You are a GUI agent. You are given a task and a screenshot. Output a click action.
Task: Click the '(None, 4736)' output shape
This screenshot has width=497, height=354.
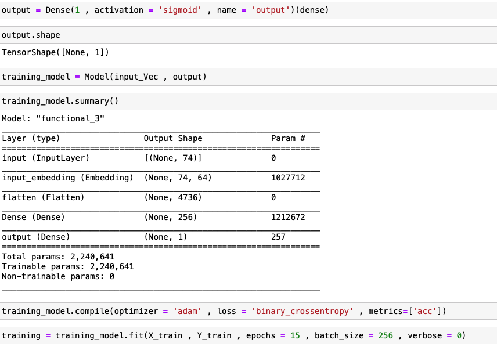pos(173,197)
